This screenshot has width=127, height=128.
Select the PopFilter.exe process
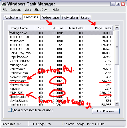tap(61, 57)
